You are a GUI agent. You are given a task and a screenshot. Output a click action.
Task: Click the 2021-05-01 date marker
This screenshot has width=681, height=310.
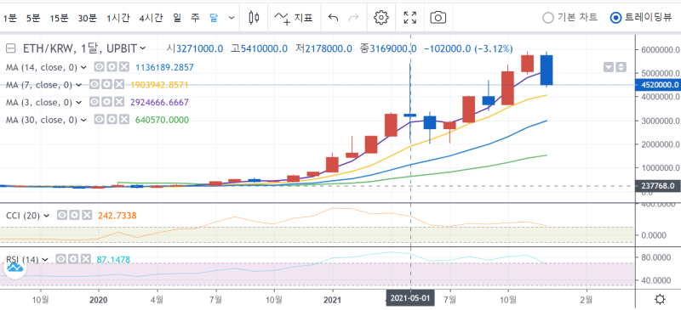point(410,299)
